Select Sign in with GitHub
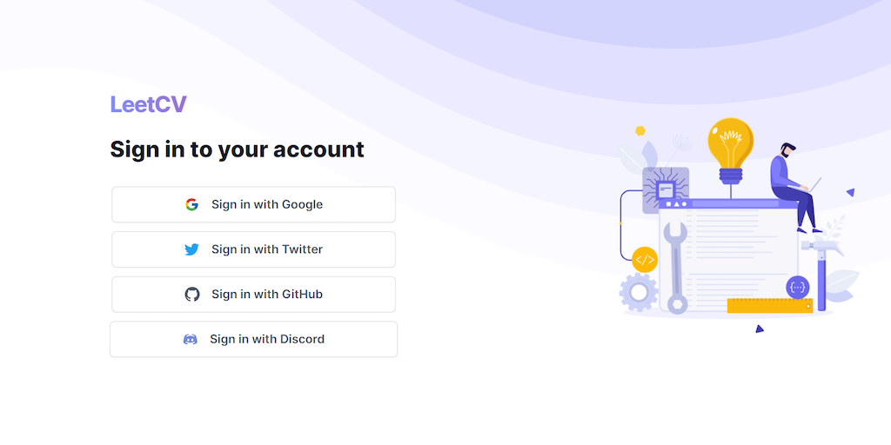This screenshot has width=891, height=445. [x=253, y=295]
